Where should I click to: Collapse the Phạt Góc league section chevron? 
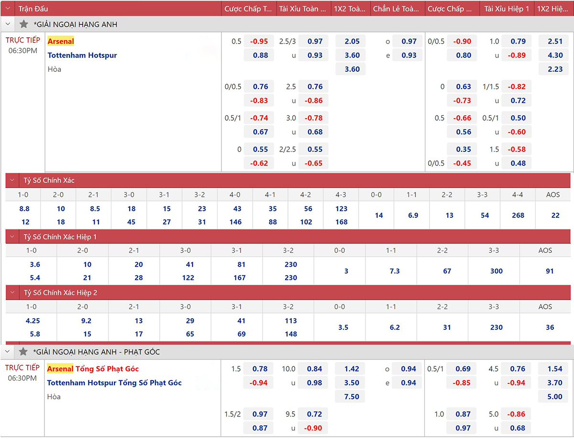tap(8, 352)
